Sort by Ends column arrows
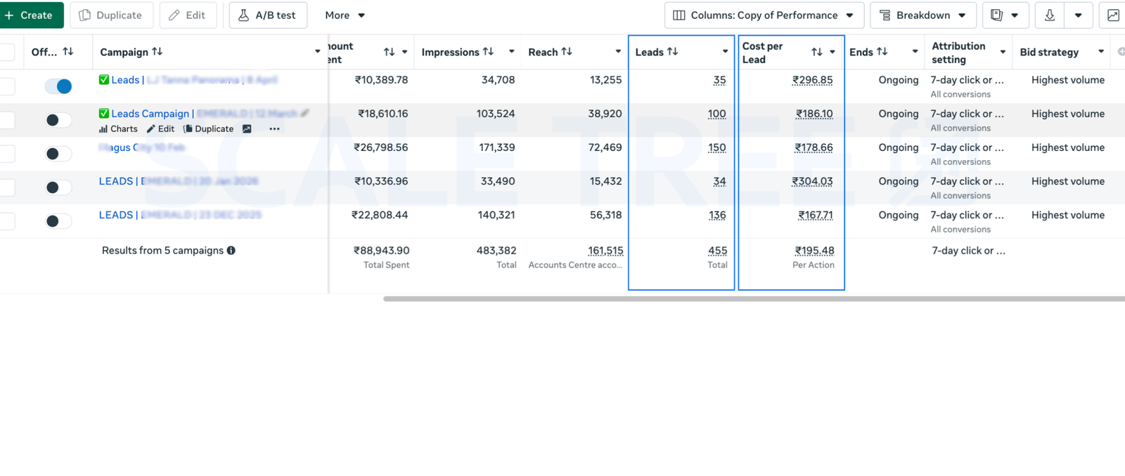 pos(882,51)
